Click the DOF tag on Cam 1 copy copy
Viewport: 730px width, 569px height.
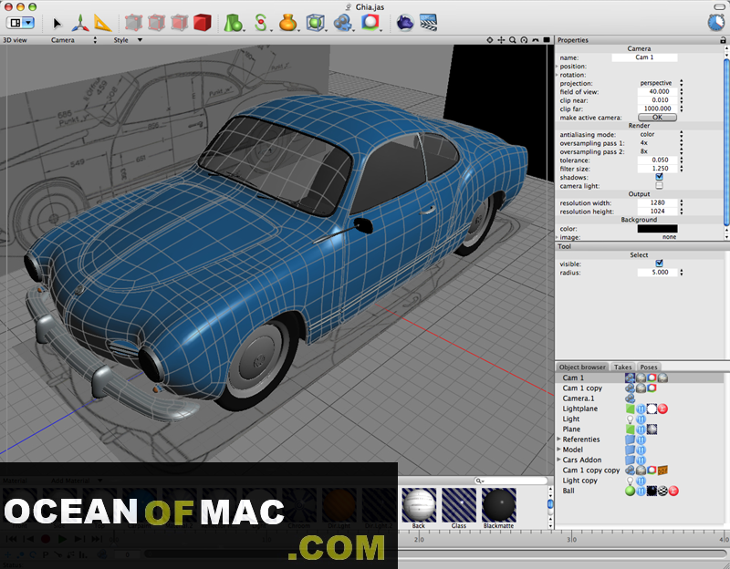(662, 471)
